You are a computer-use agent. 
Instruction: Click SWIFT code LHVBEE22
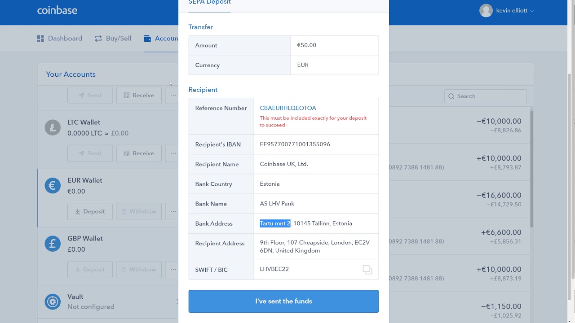[x=274, y=269]
